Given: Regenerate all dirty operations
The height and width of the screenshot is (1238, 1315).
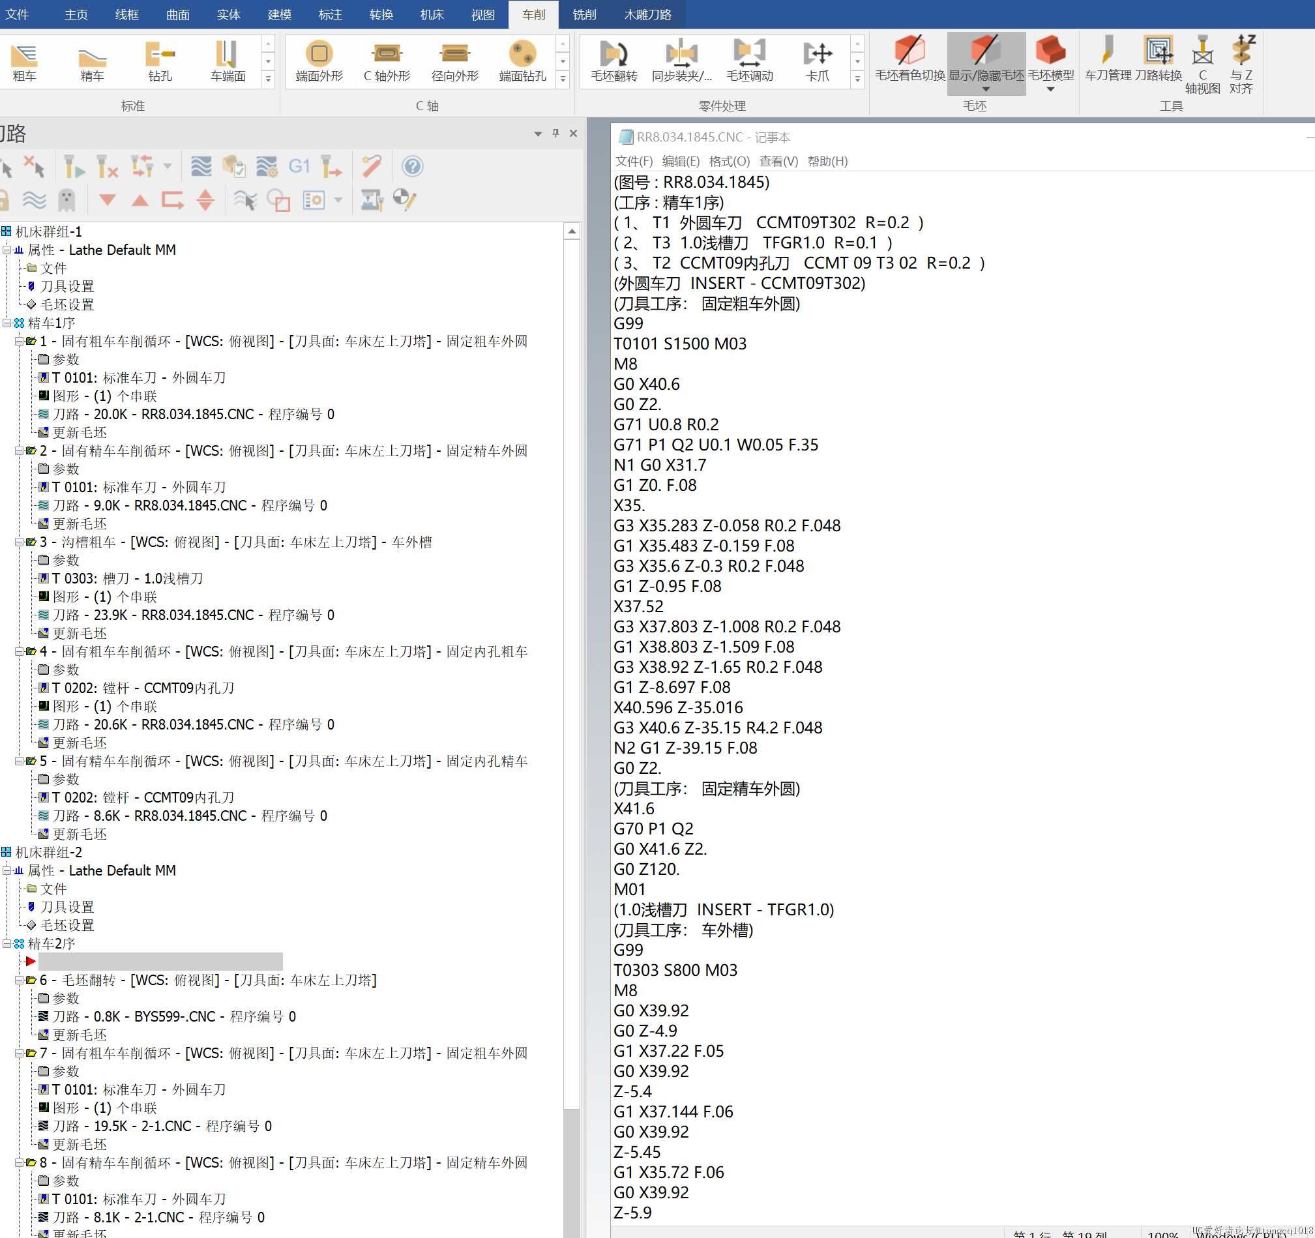Looking at the screenshot, I should [107, 166].
